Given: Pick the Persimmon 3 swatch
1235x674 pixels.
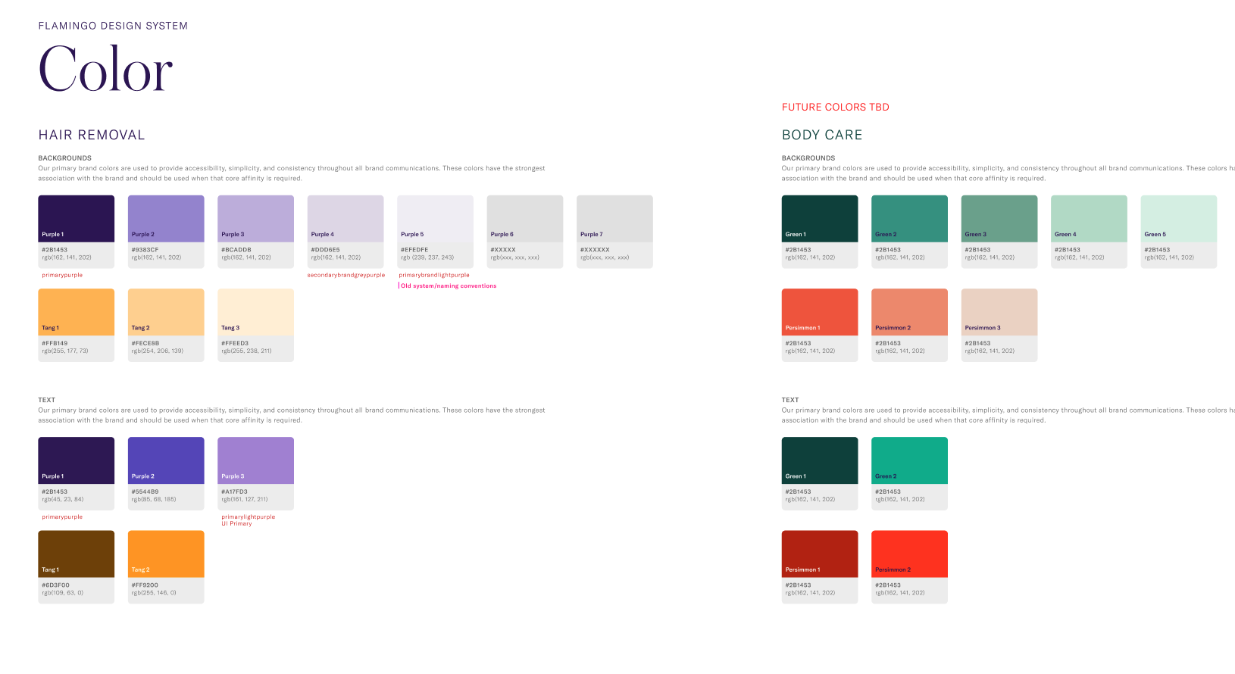Looking at the screenshot, I should 999,325.
